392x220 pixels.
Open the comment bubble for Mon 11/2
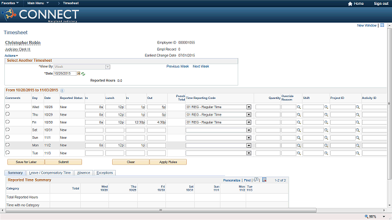click(7, 145)
